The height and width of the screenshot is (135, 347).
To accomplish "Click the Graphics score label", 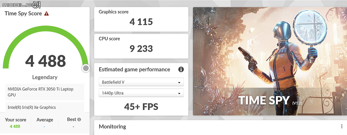I will point(114,12).
